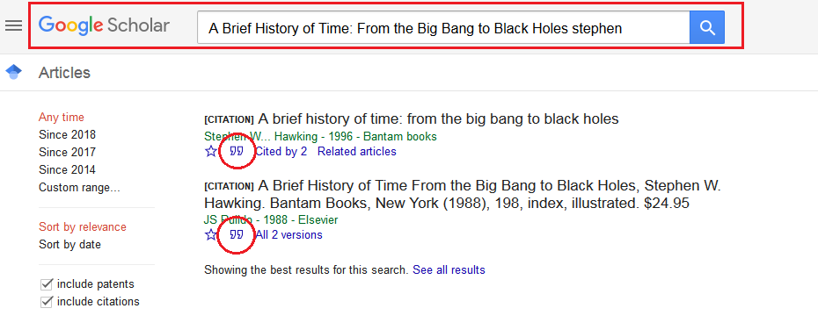This screenshot has height=330, width=818.
Task: Save first result with star icon
Action: pyautogui.click(x=211, y=152)
